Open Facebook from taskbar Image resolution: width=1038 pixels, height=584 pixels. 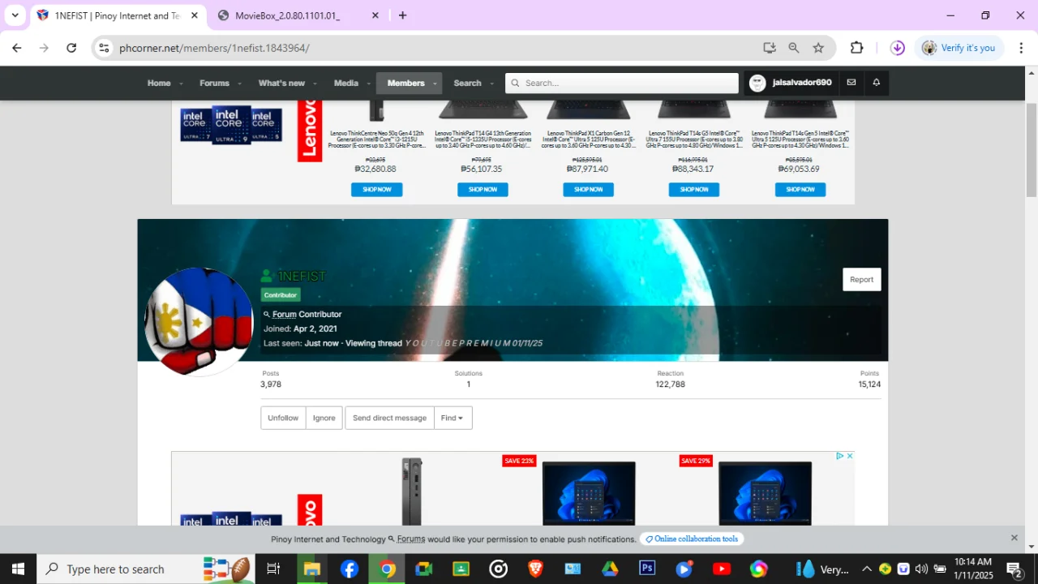(x=350, y=569)
